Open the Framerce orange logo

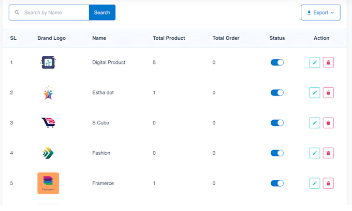coord(48,183)
